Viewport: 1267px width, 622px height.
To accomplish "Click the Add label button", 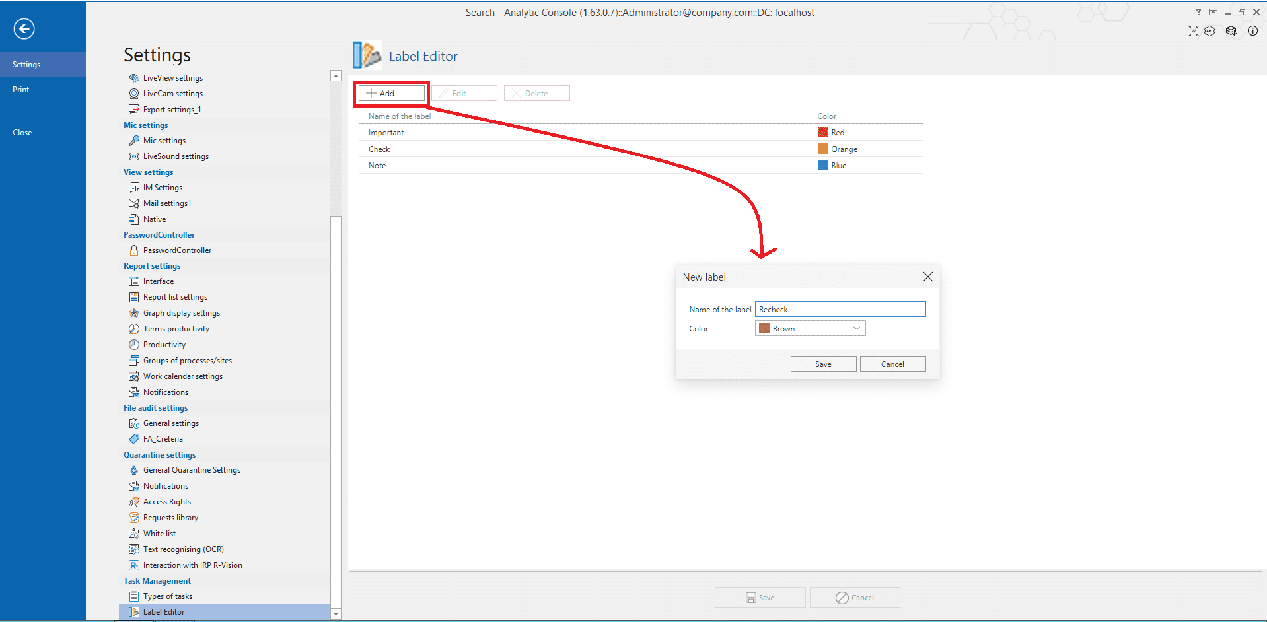I will pos(392,93).
